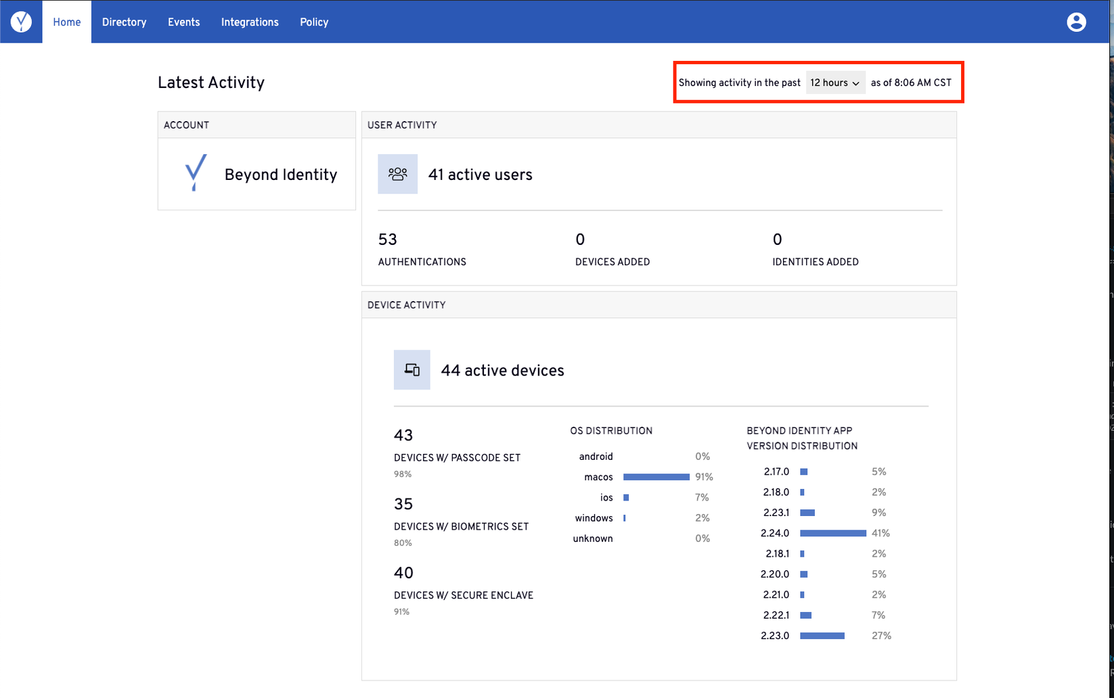
Task: Click the 2.23.1 version label
Action: (776, 513)
